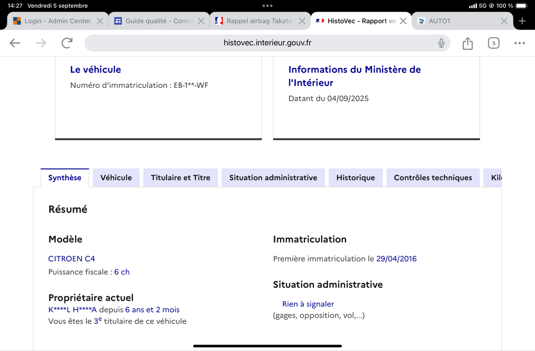Close the HistoVec tab
535x351 pixels.
point(403,21)
